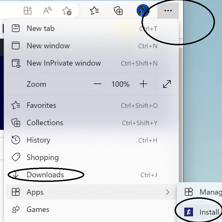Viewport: 222px width, 222px height.
Task: Increase zoom with the plus button
Action: click(143, 84)
